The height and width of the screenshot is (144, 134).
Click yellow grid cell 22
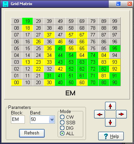coord(38,69)
